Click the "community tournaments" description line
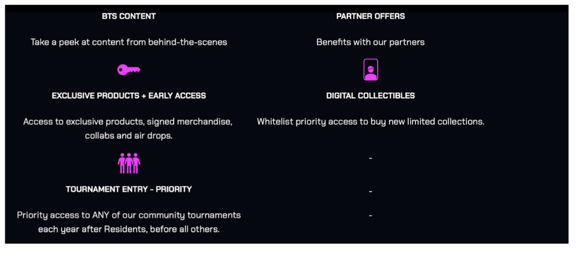Image resolution: width=583 pixels, height=254 pixels. tap(129, 215)
